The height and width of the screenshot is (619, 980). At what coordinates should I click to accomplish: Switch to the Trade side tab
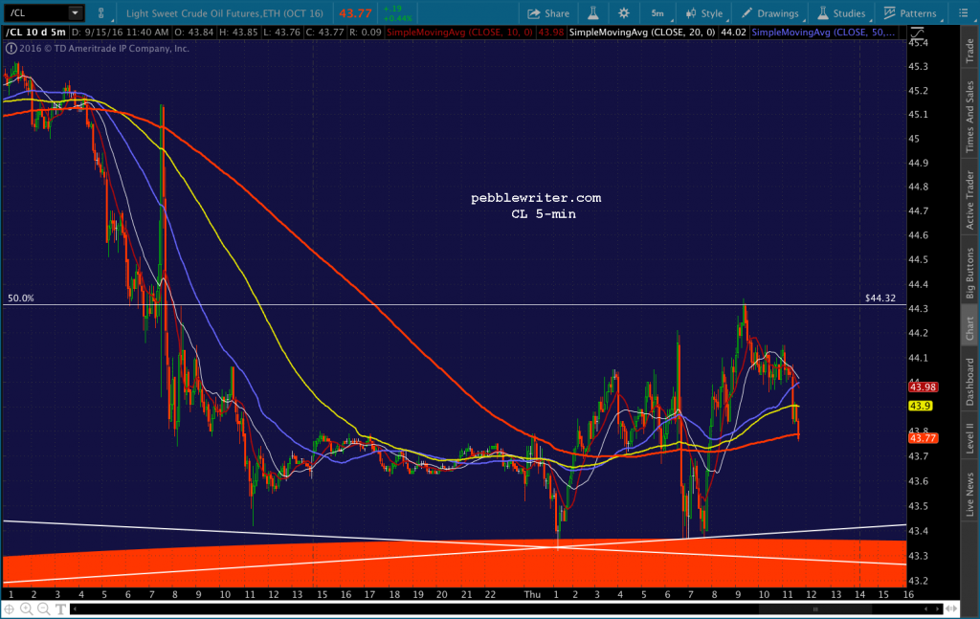pos(970,52)
